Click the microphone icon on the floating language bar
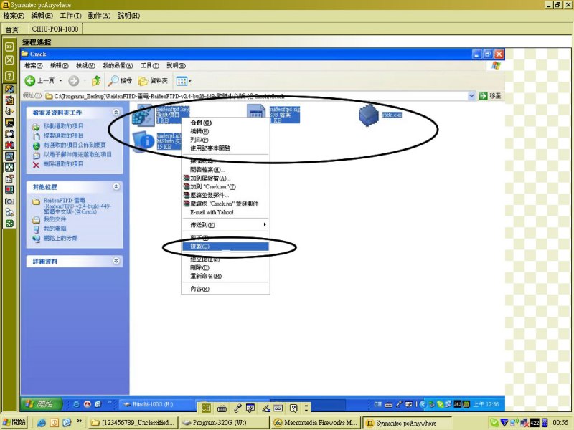Screen dimensions: 574x430 (x=237, y=408)
